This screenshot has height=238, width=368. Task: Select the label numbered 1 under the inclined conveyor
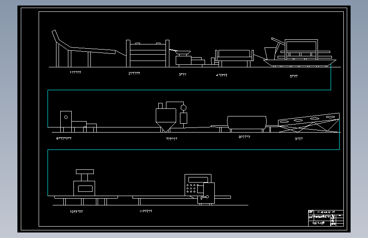(x=75, y=72)
